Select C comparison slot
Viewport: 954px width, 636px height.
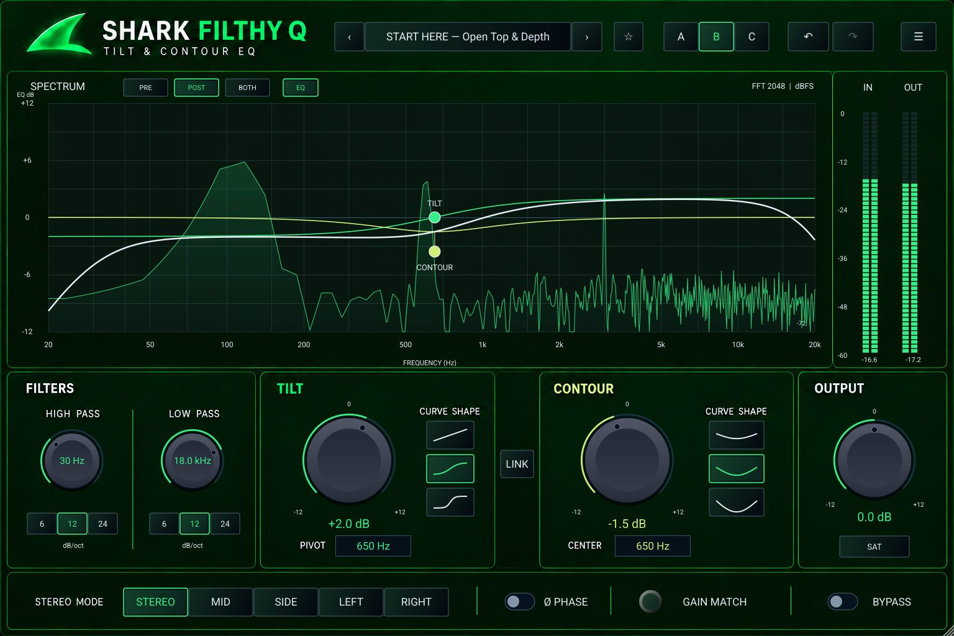[752, 37]
